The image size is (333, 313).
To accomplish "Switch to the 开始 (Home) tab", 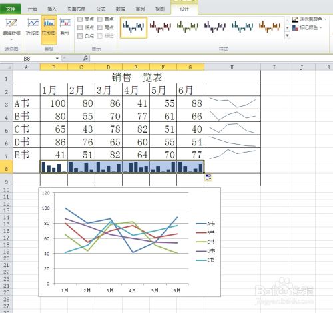I will tap(32, 9).
